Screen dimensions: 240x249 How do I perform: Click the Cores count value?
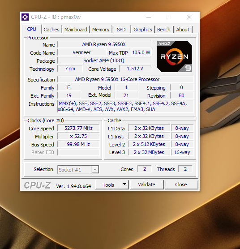(145, 169)
